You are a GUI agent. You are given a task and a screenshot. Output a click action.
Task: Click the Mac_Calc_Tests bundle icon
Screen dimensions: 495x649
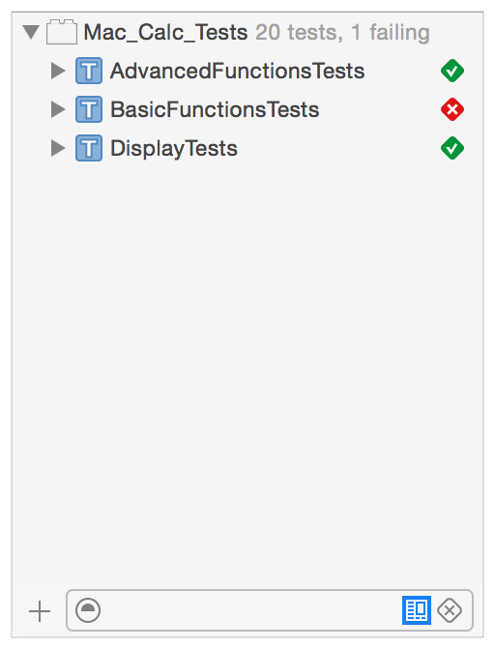62,32
